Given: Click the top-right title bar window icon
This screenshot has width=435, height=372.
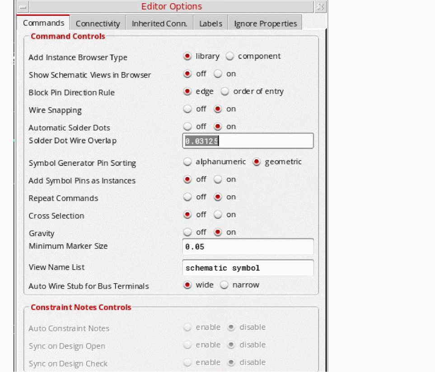Looking at the screenshot, I should coord(320,7).
